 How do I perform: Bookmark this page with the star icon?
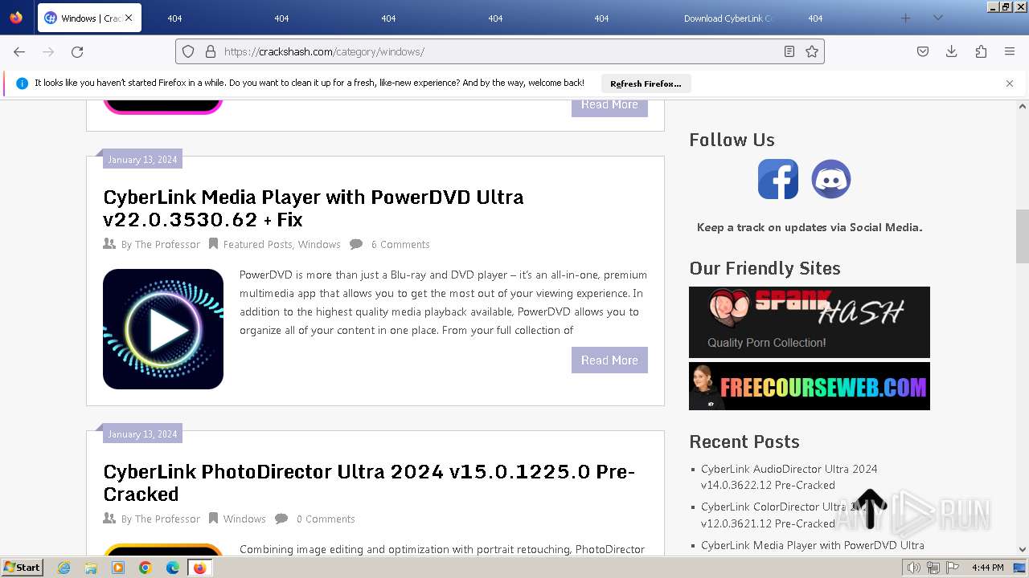(812, 51)
